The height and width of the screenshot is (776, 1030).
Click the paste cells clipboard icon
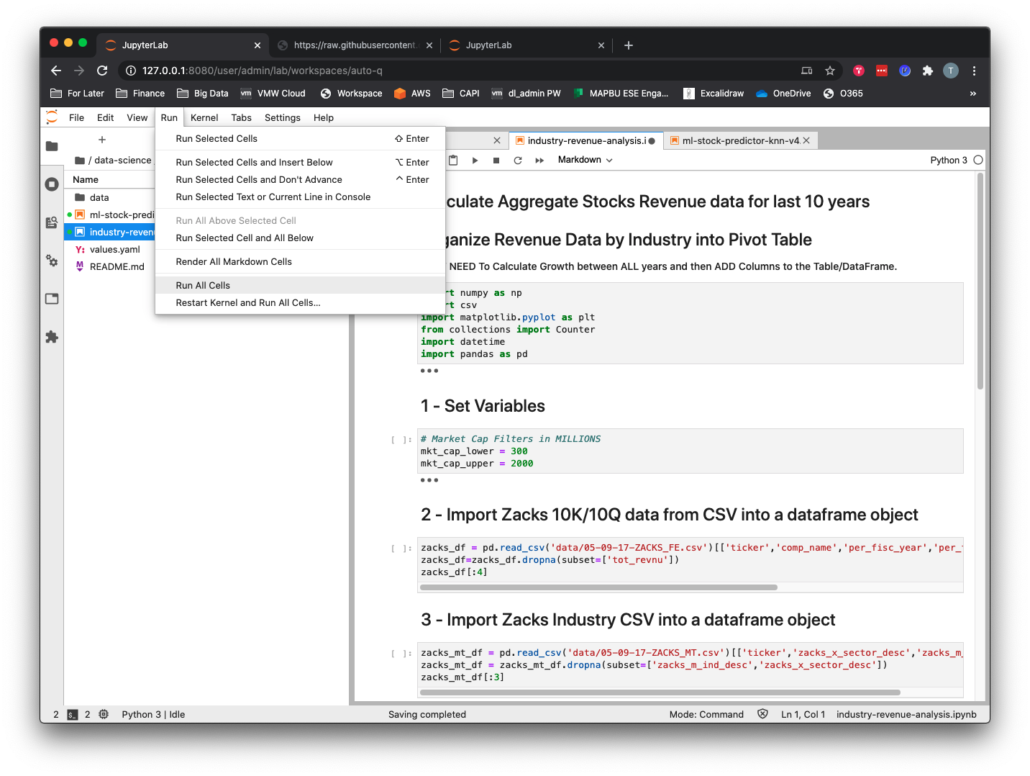click(x=453, y=161)
